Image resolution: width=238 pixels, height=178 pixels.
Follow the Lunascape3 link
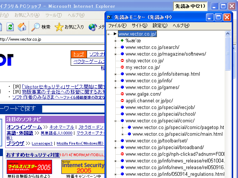click(x=42, y=144)
